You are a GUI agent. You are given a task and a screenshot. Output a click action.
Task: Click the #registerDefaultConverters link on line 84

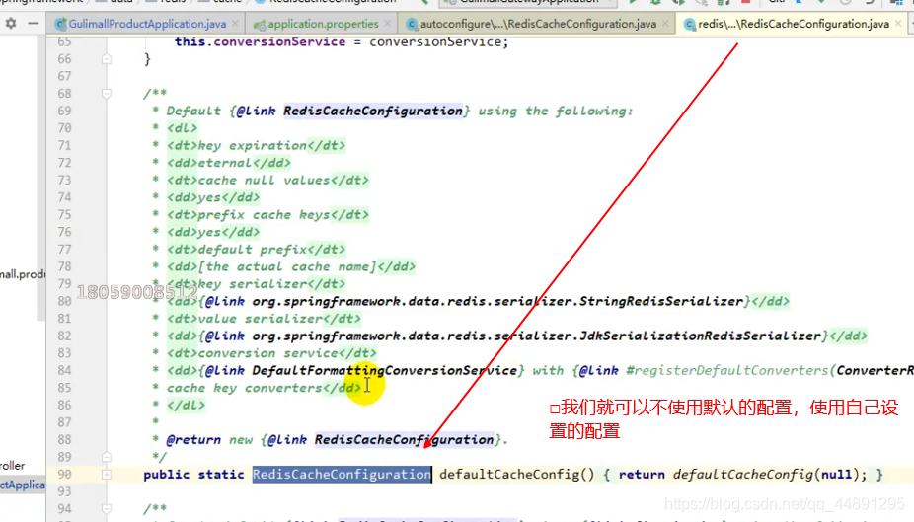coord(726,370)
